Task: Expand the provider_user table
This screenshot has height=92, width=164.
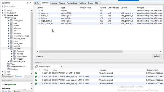Action: pos(9,61)
